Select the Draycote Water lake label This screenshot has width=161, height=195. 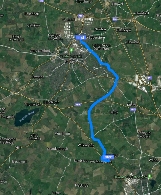(26, 116)
